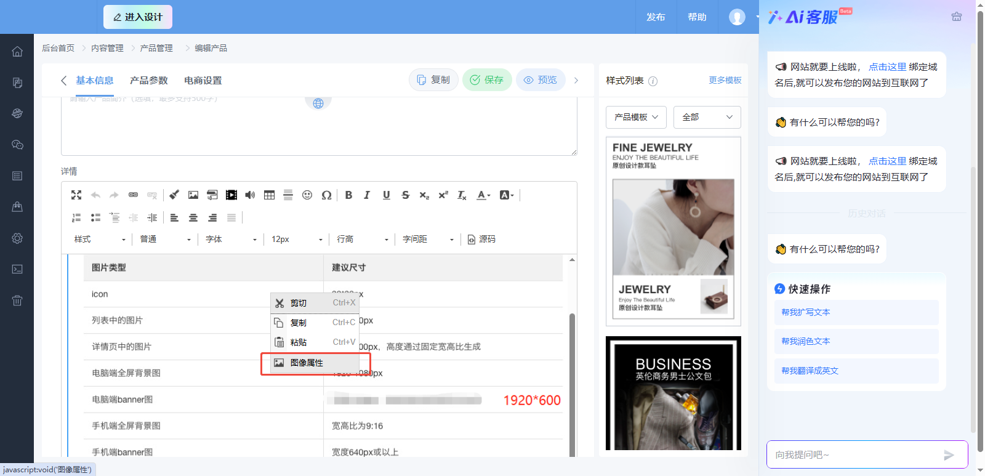
Task: Expand the user avatar menu arrow
Action: coord(757,17)
